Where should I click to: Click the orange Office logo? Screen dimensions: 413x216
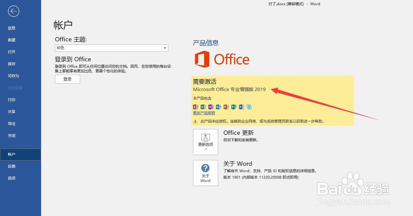tap(222, 59)
